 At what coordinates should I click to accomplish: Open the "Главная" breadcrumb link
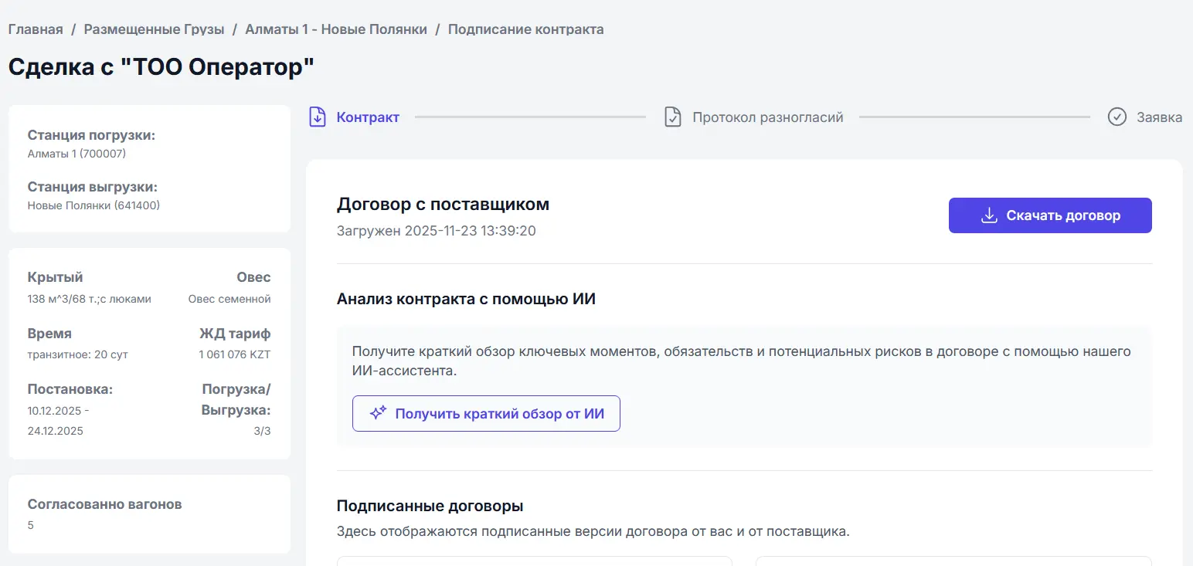pos(35,29)
